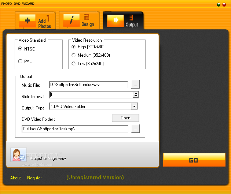The height and width of the screenshot is (194, 231).
Task: Click the pen icon on Design tab
Action: 71,20
